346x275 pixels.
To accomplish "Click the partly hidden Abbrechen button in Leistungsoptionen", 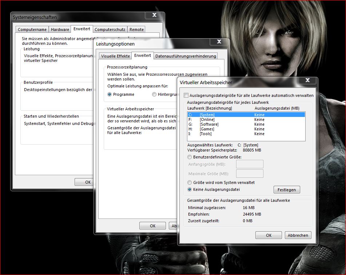I will point(173,226).
